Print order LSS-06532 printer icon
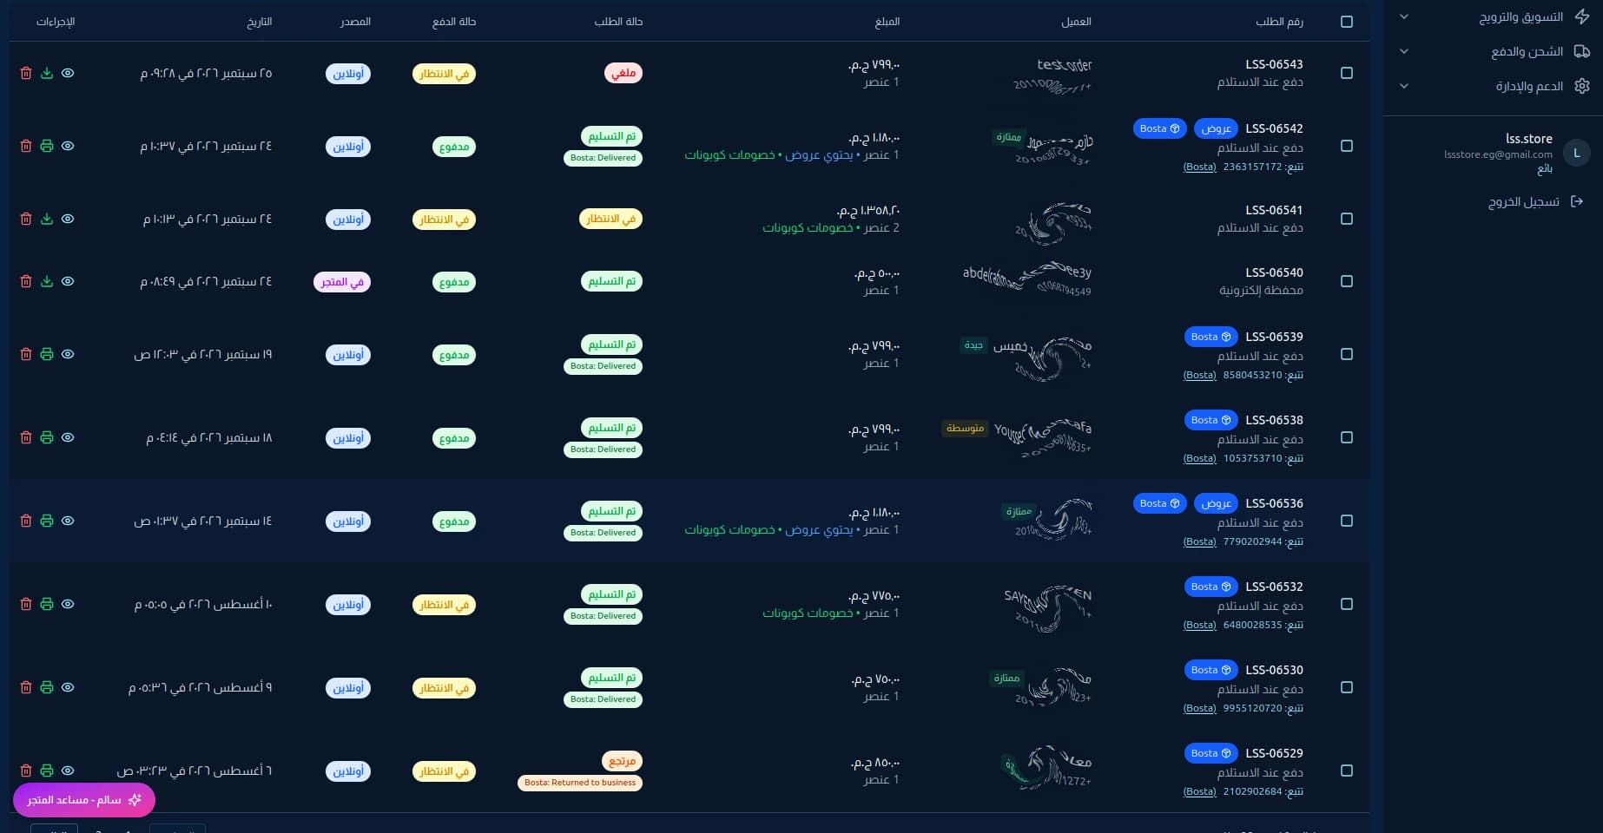The height and width of the screenshot is (833, 1603). [47, 605]
